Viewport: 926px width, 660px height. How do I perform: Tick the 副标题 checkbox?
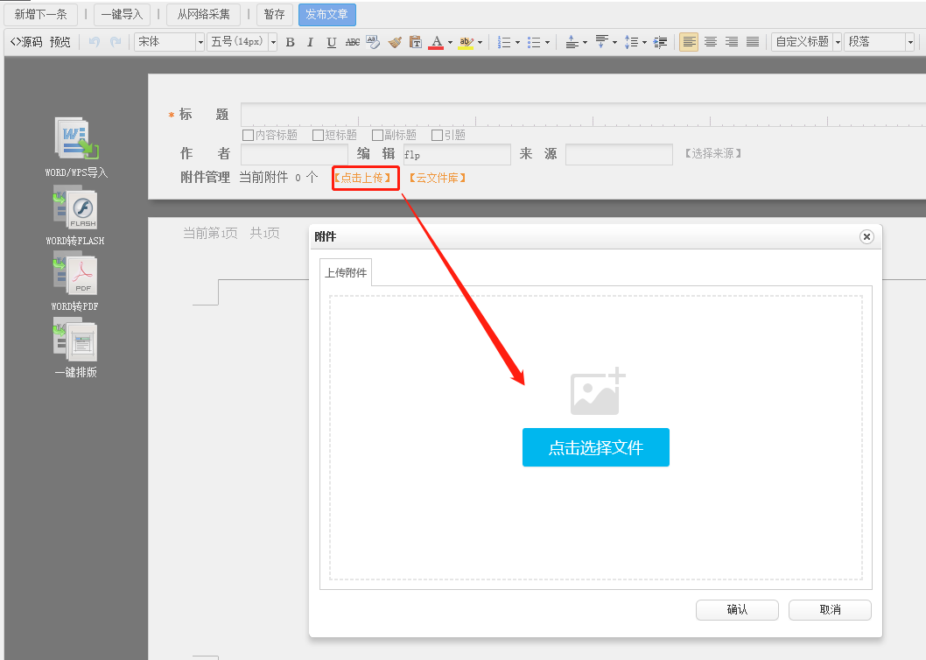click(x=377, y=135)
